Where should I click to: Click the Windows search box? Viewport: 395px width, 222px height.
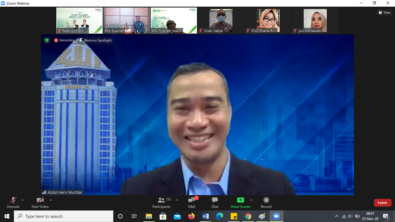tap(64, 216)
